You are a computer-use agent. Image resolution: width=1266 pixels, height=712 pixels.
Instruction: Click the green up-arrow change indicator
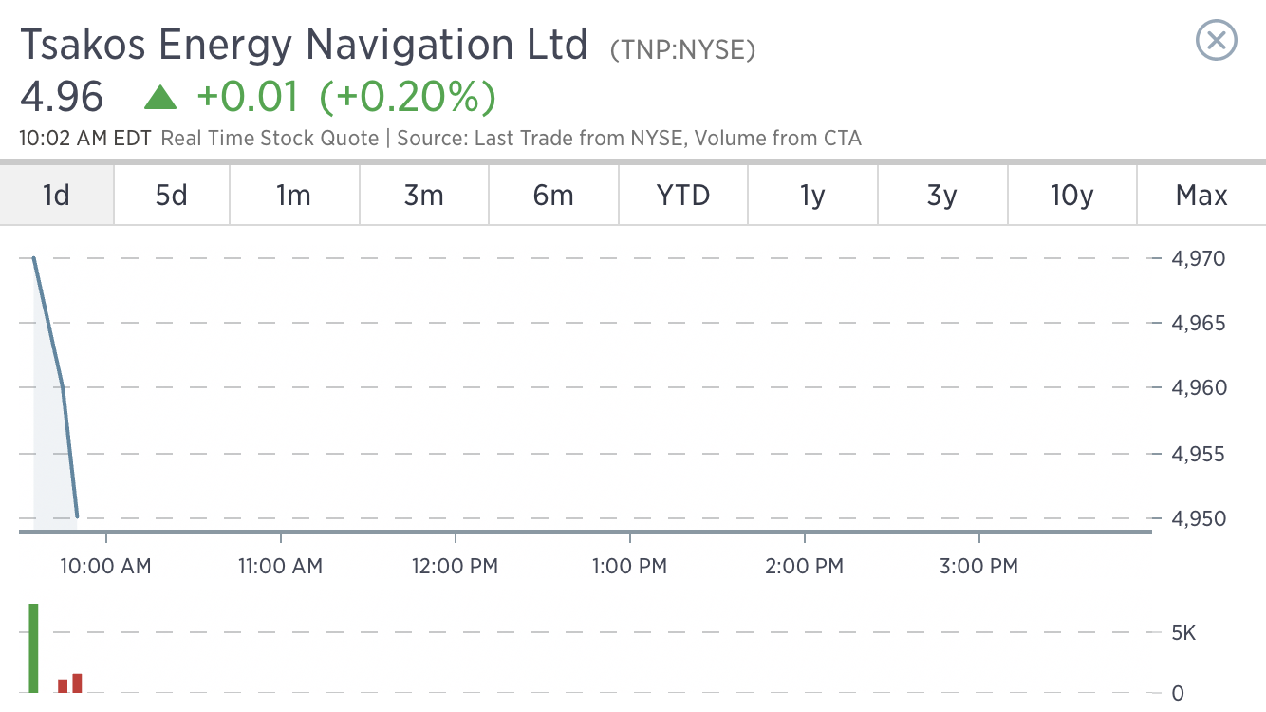pyautogui.click(x=159, y=97)
